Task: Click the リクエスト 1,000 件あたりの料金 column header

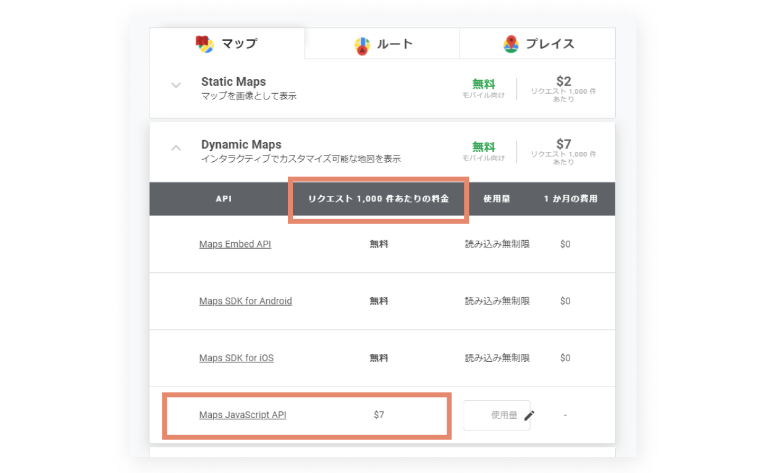Action: coord(378,199)
